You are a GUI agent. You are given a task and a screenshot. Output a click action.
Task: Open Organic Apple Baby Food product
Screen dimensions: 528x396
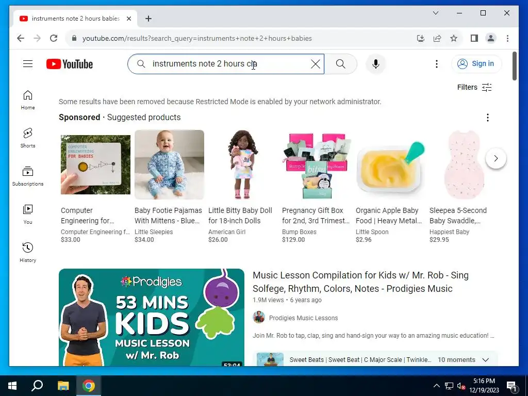click(x=389, y=216)
